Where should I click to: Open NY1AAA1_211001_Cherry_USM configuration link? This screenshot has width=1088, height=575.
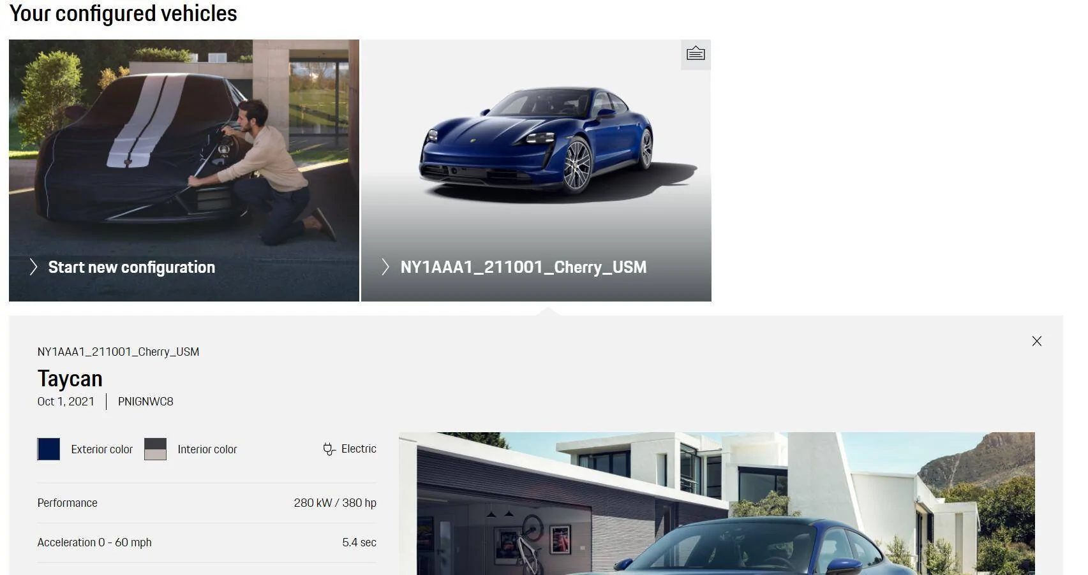coord(523,267)
